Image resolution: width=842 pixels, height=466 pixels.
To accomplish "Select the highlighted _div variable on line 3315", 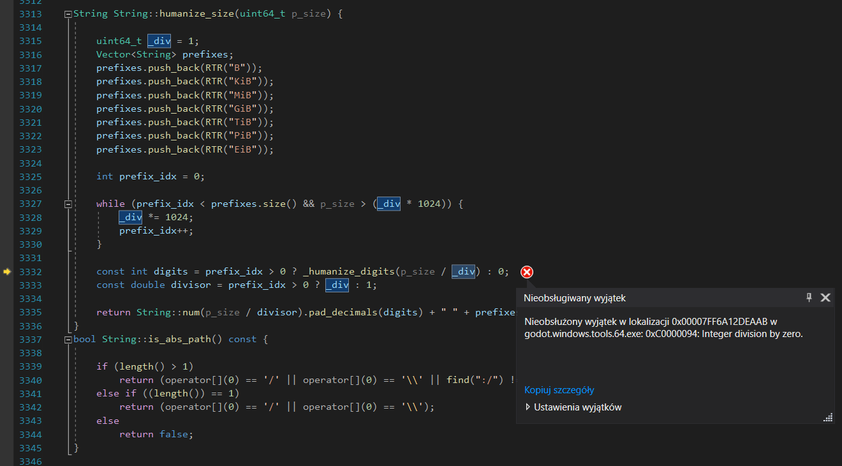I will coord(159,41).
